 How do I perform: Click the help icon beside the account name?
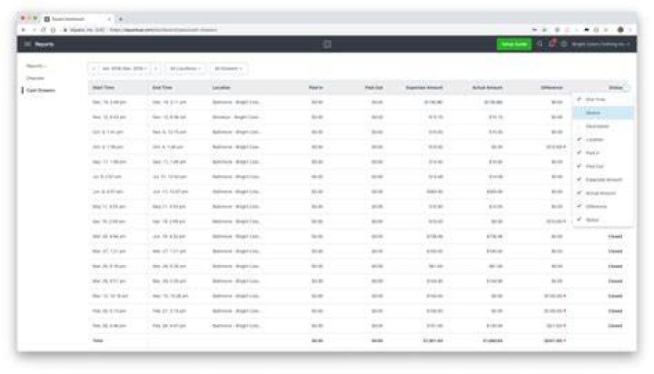pyautogui.click(x=563, y=44)
